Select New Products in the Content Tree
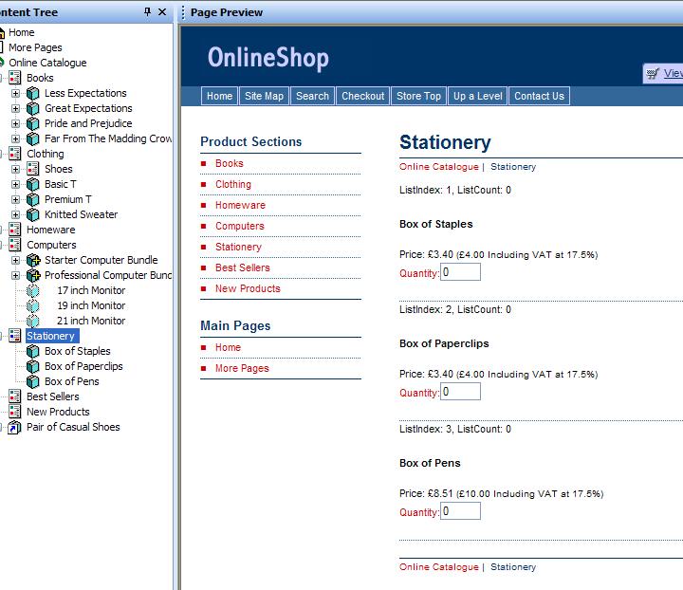The height and width of the screenshot is (590, 683). (x=58, y=412)
